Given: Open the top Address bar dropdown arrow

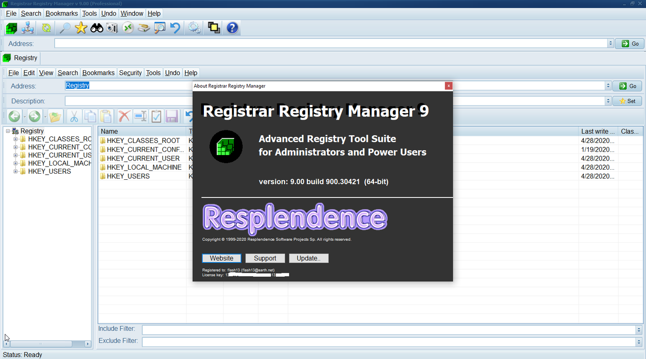Looking at the screenshot, I should [x=611, y=43].
